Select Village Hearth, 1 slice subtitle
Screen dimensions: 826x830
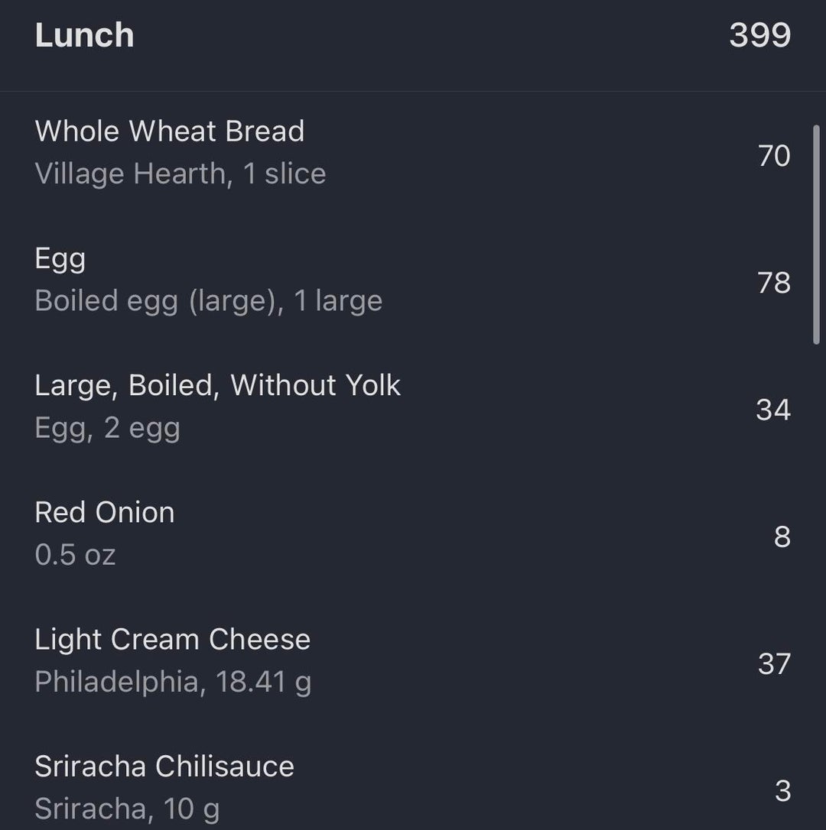[x=180, y=174]
